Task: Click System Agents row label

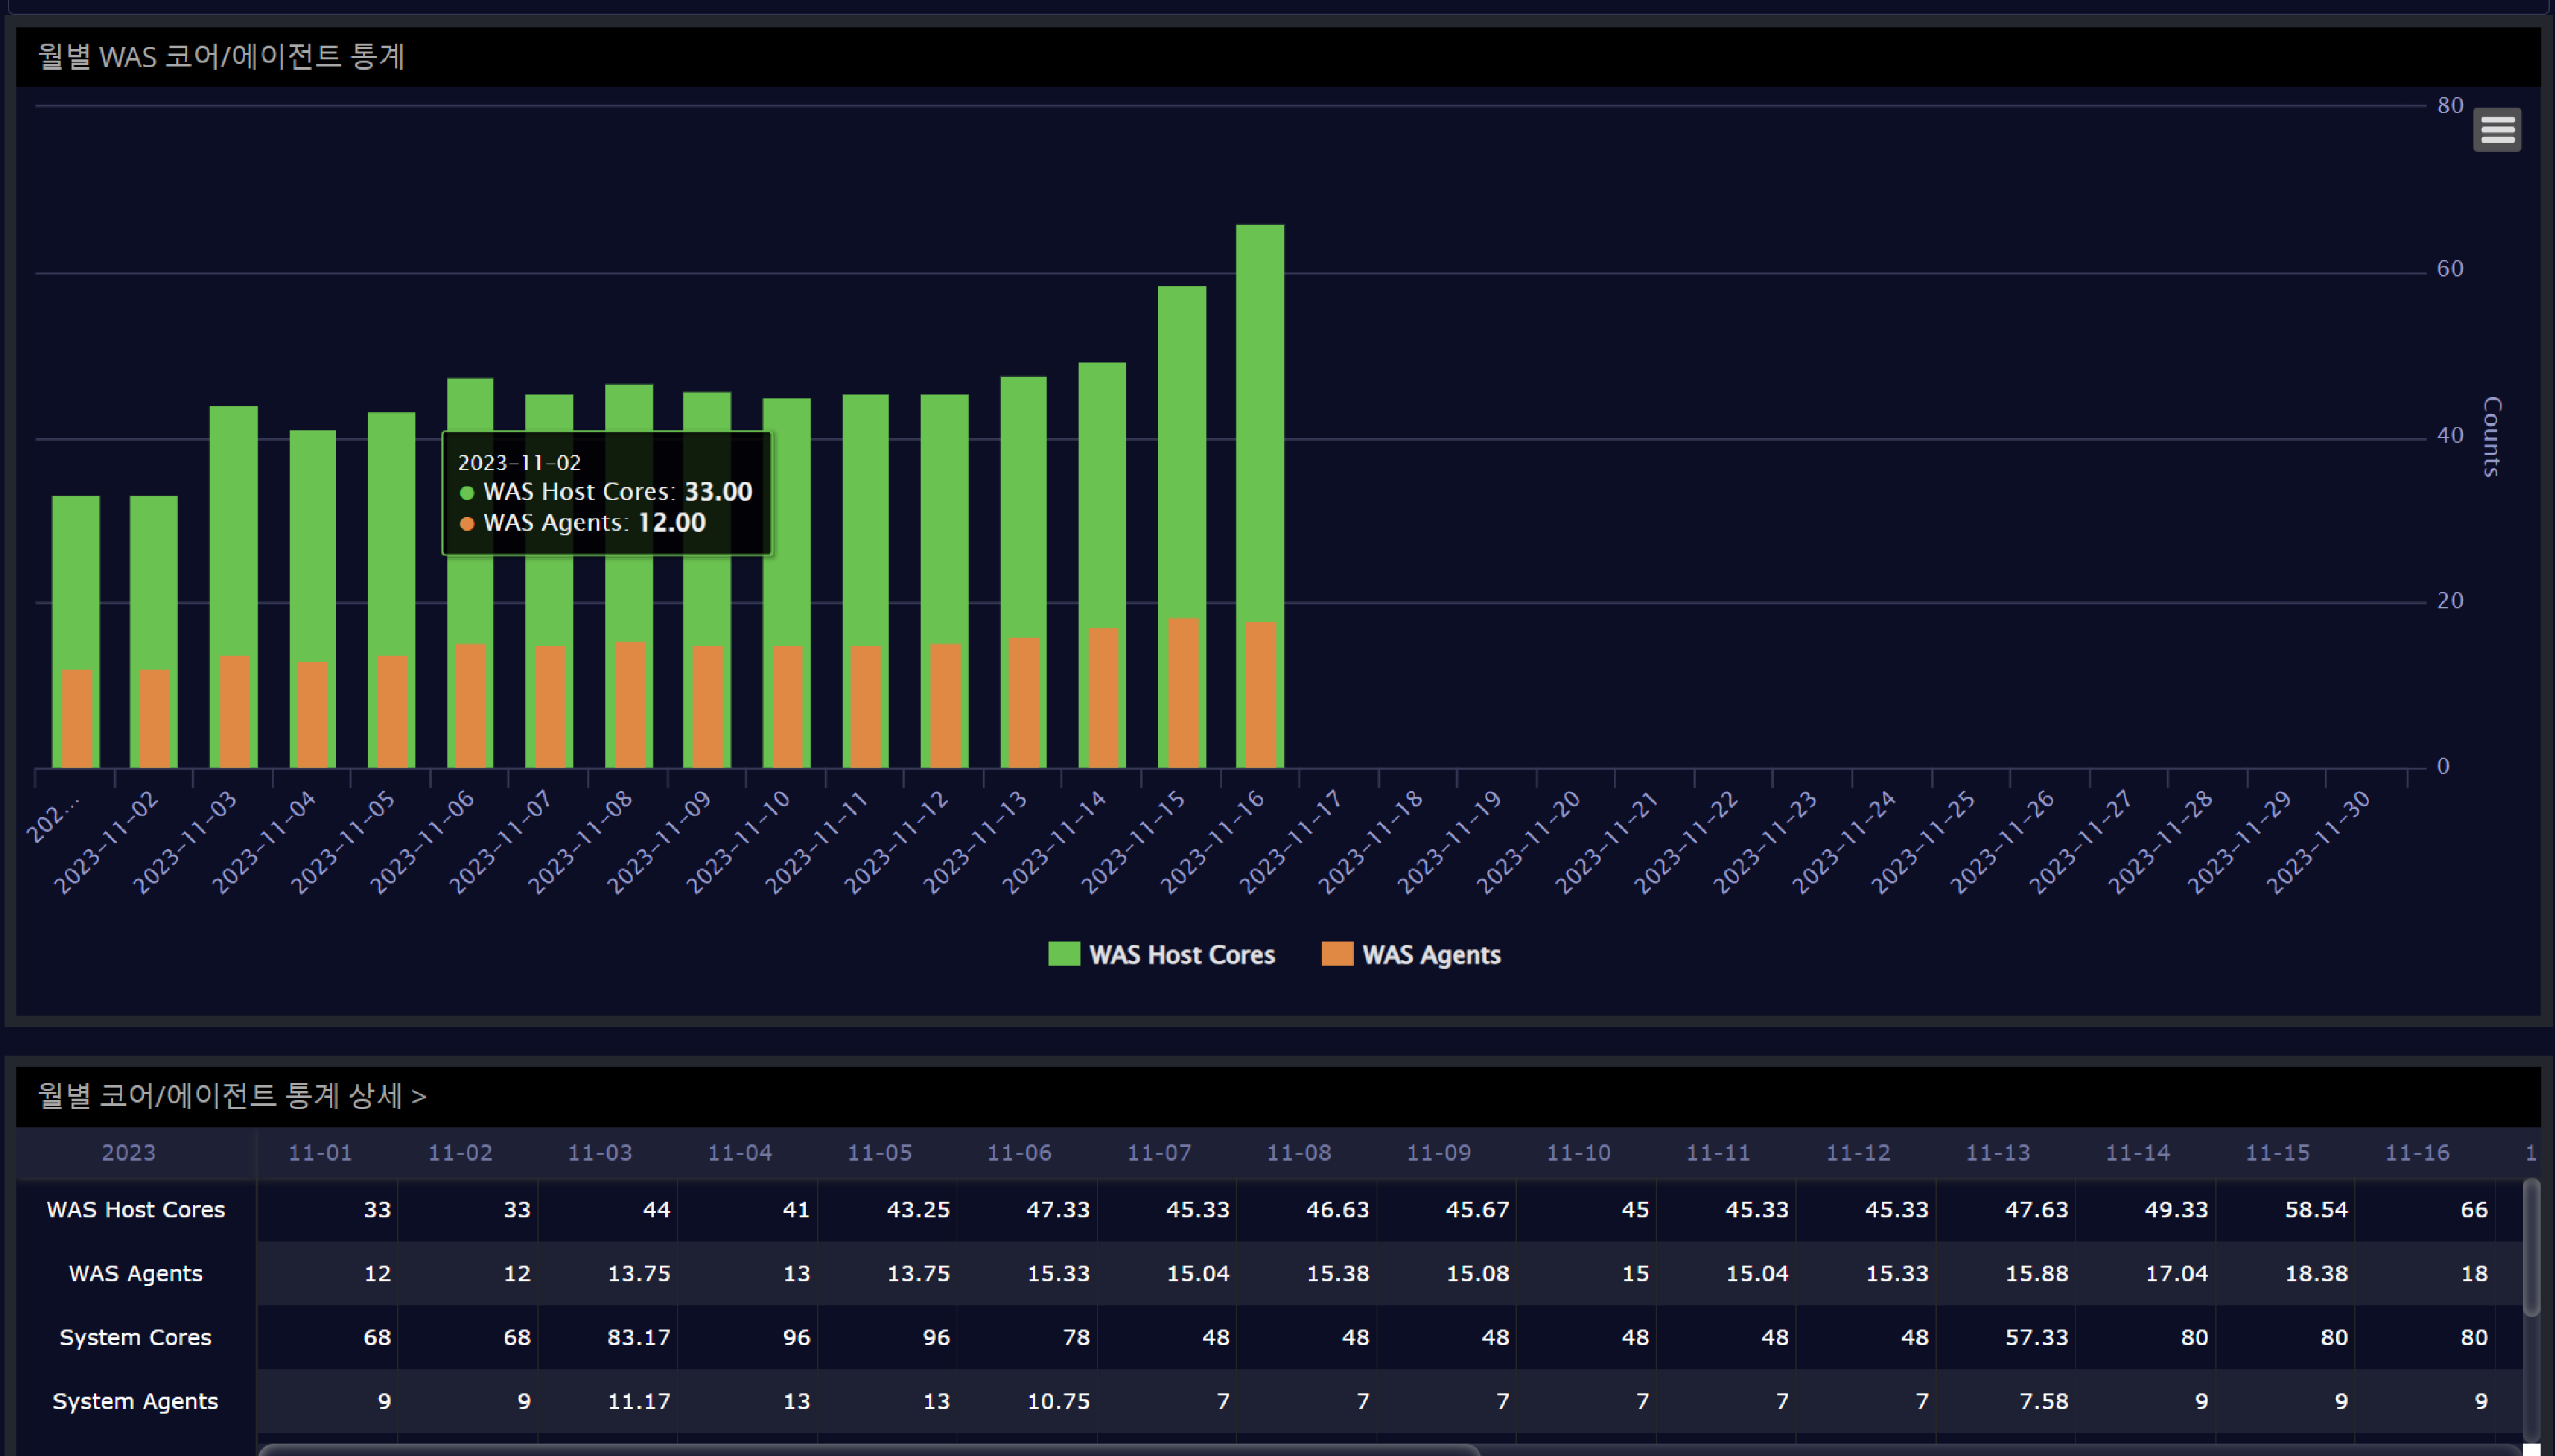Action: pyautogui.click(x=135, y=1402)
